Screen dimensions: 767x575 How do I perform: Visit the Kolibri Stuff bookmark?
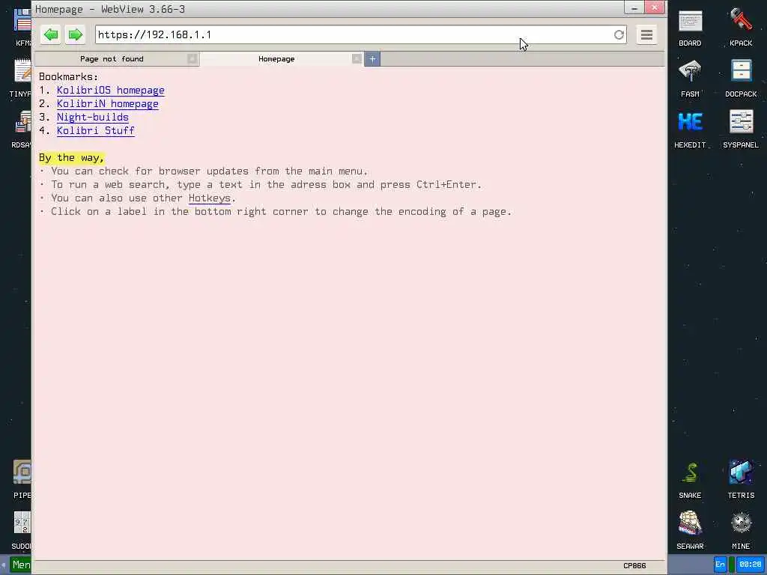tap(96, 130)
